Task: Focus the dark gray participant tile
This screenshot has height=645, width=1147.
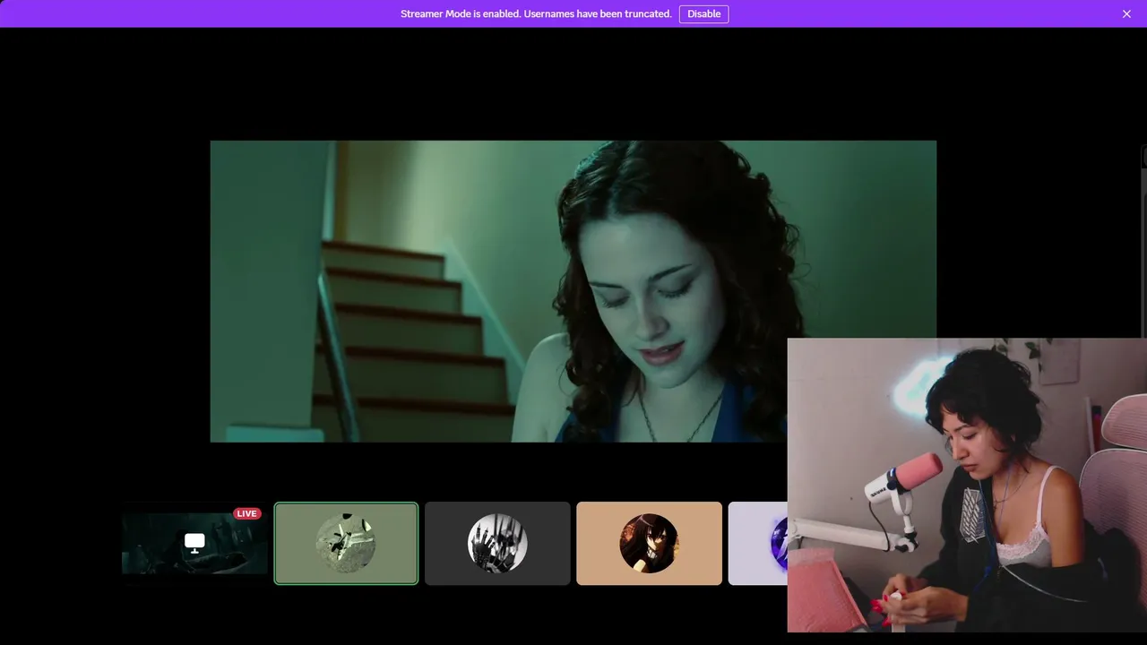Action: point(497,543)
